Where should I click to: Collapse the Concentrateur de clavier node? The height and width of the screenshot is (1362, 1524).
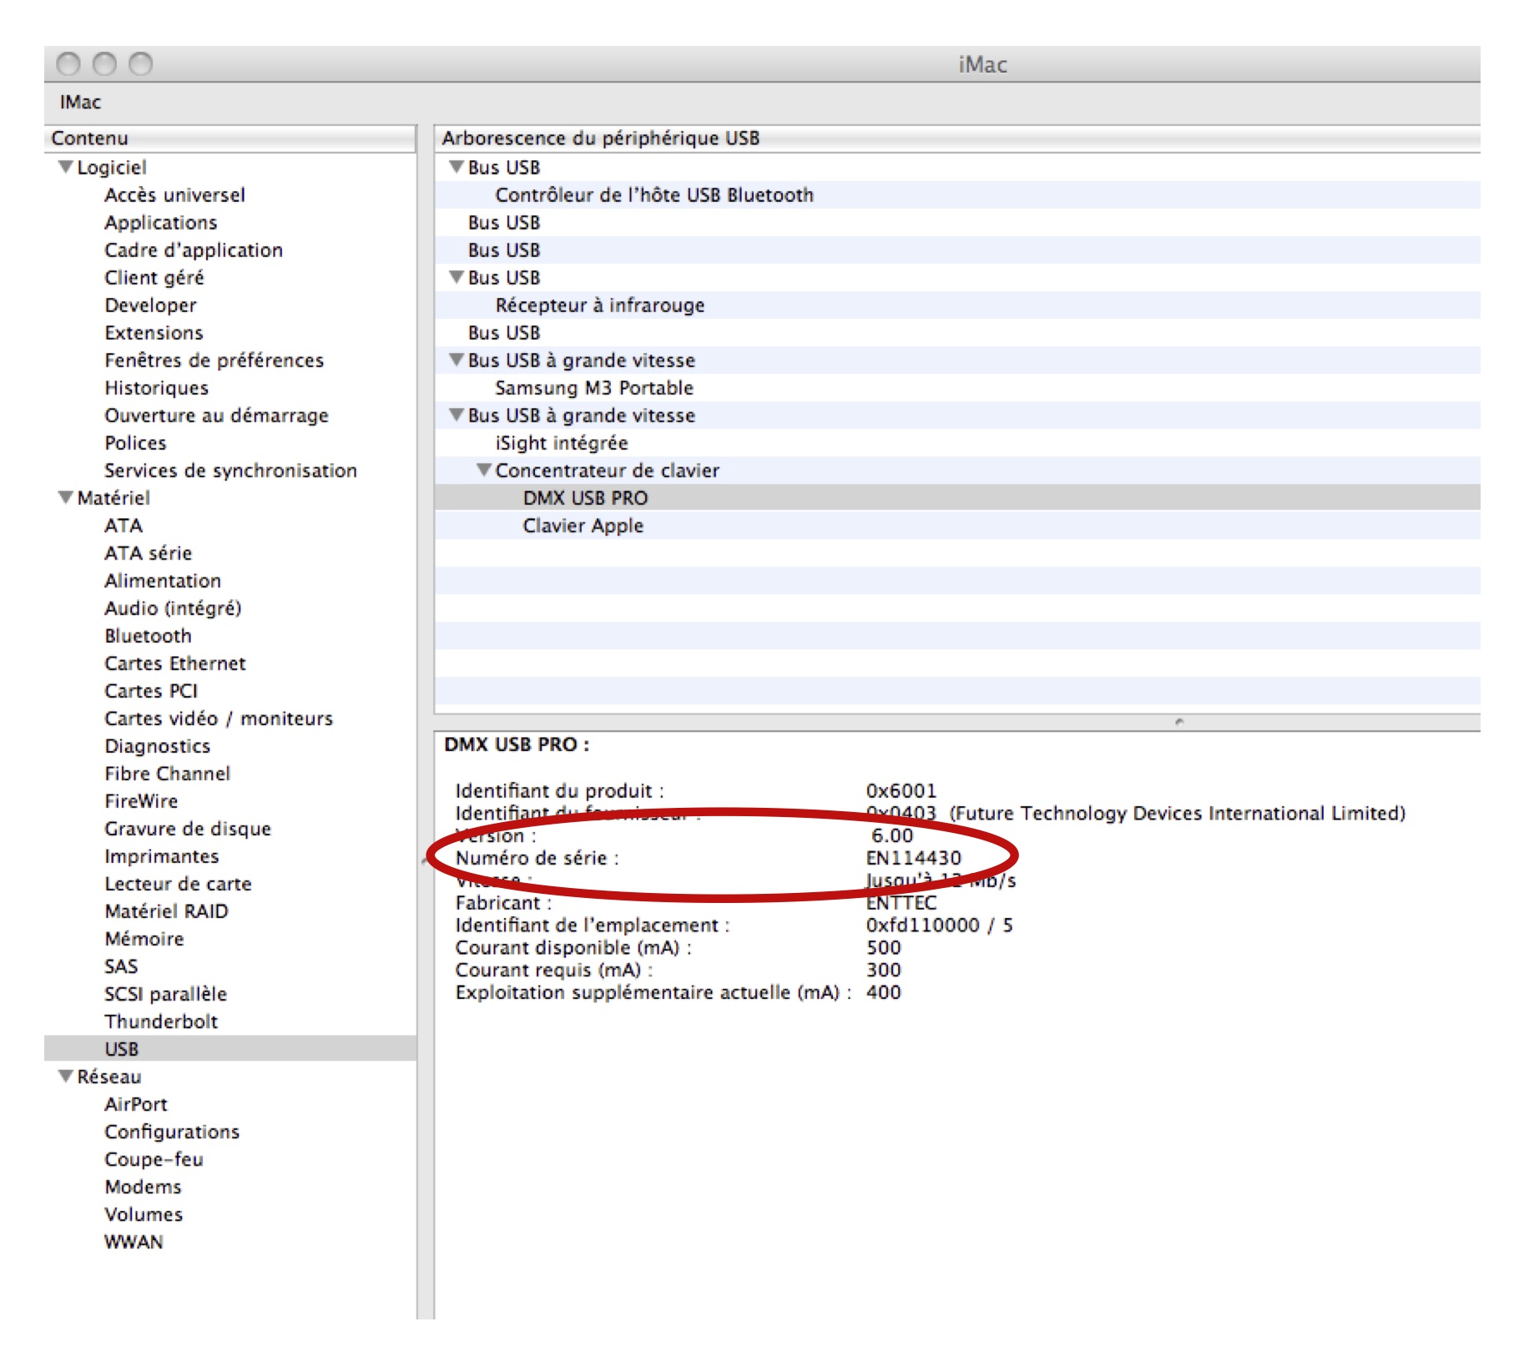click(x=483, y=470)
